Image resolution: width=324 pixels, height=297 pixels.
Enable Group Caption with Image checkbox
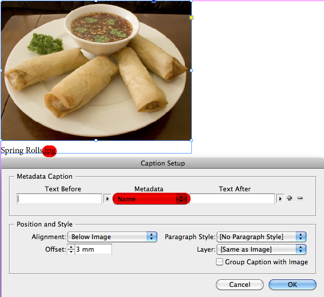[220, 262]
